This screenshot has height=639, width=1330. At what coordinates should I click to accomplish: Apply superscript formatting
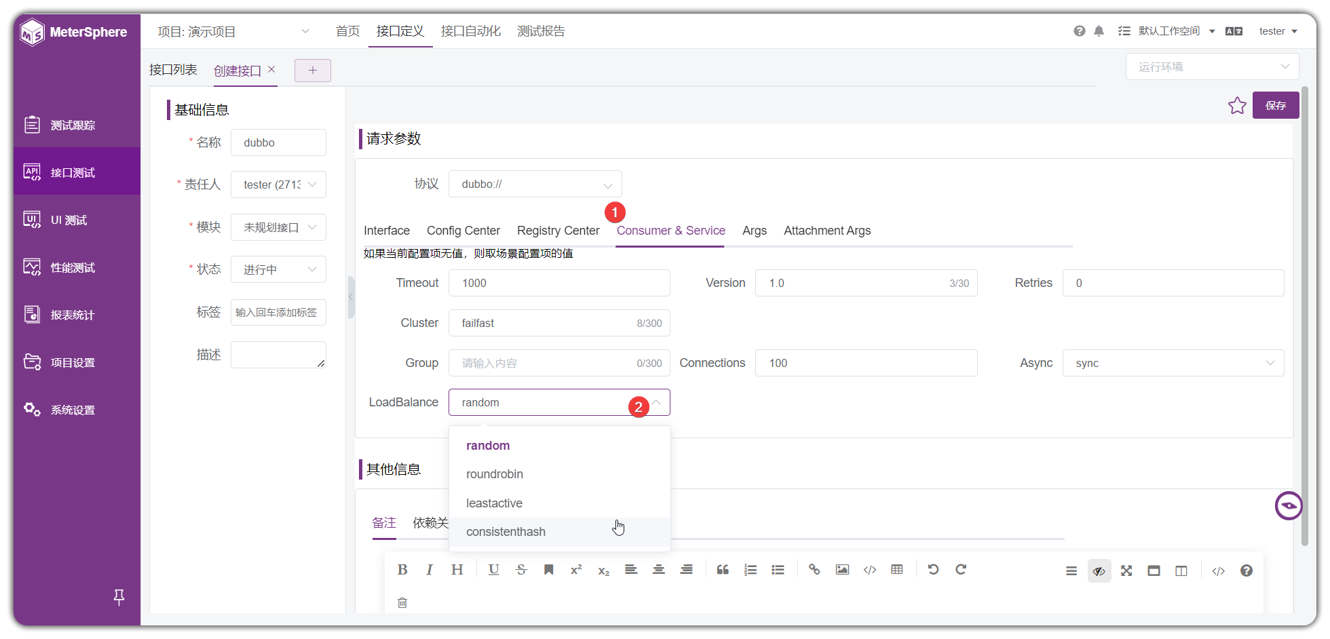(576, 570)
